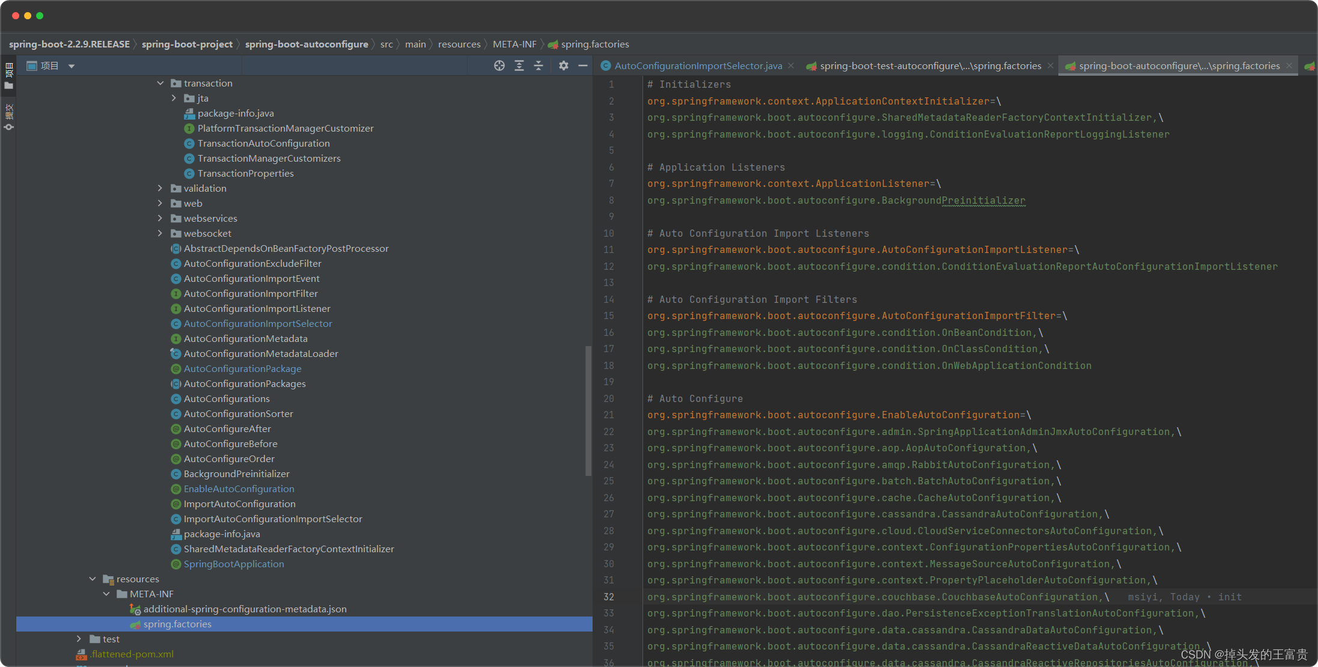The height and width of the screenshot is (667, 1318).
Task: Click the websocket package folder icon
Action: coord(175,233)
